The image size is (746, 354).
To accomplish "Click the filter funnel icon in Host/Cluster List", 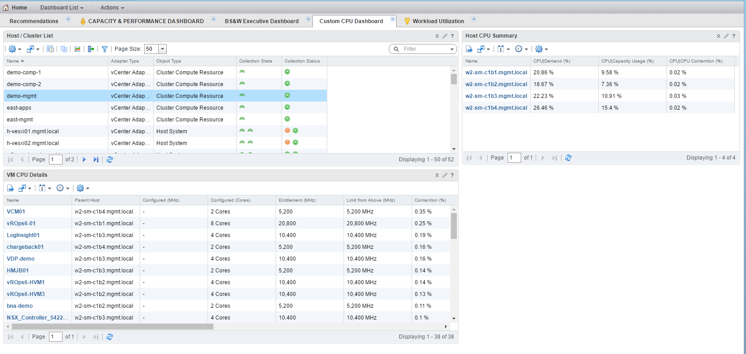I will coord(105,49).
